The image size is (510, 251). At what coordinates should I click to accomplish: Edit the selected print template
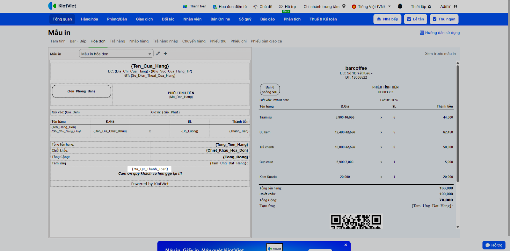[158, 54]
